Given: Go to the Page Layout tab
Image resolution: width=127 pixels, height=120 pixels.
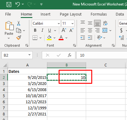Looking at the screenshot, I should (71, 14).
